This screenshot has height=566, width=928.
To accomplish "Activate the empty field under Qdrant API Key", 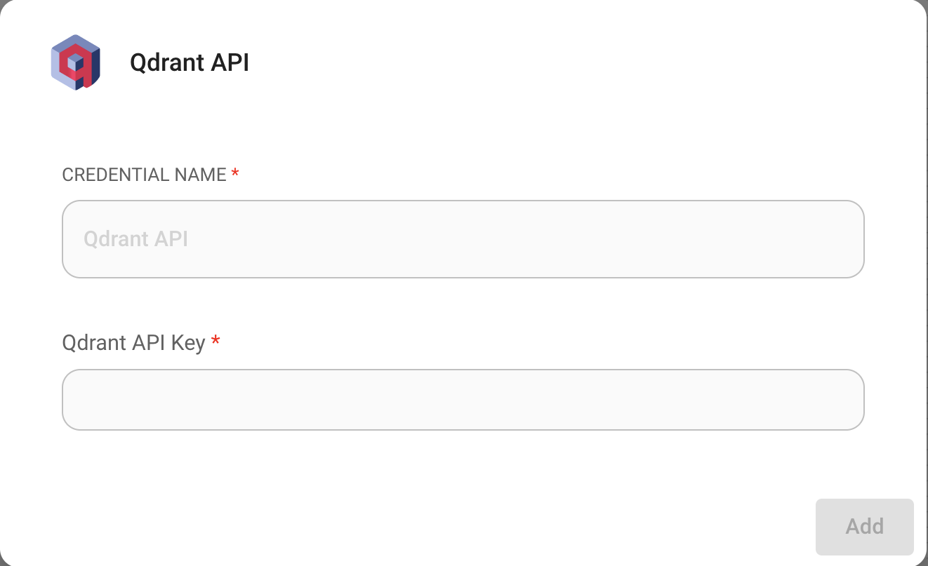I will (x=463, y=400).
